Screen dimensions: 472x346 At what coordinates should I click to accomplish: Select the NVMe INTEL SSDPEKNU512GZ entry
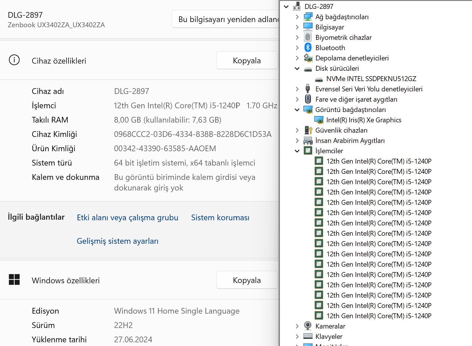(371, 79)
